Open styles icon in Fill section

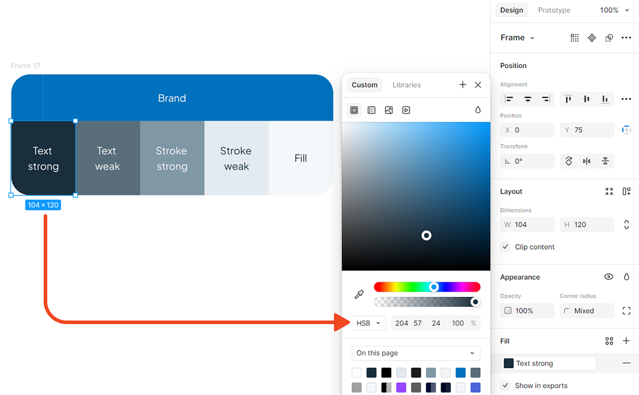pyautogui.click(x=609, y=341)
